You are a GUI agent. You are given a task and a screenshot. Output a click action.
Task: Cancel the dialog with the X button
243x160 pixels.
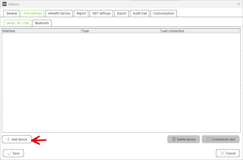(228, 153)
